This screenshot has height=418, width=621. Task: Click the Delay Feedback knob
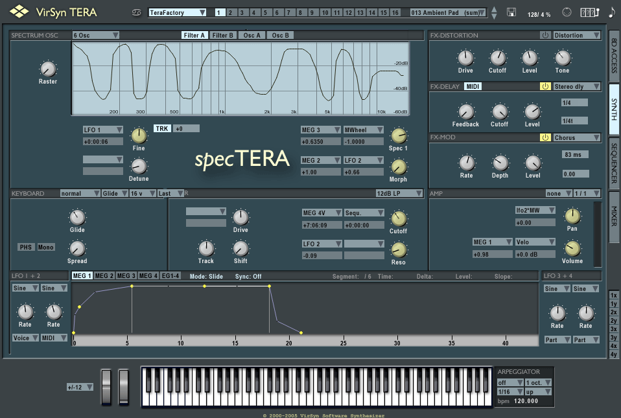pyautogui.click(x=465, y=111)
